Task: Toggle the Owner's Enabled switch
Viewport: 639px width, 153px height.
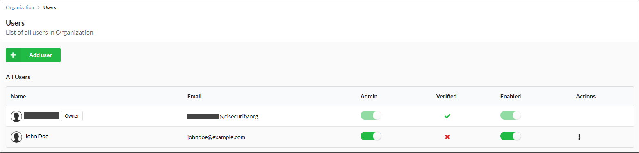Action: (511, 115)
